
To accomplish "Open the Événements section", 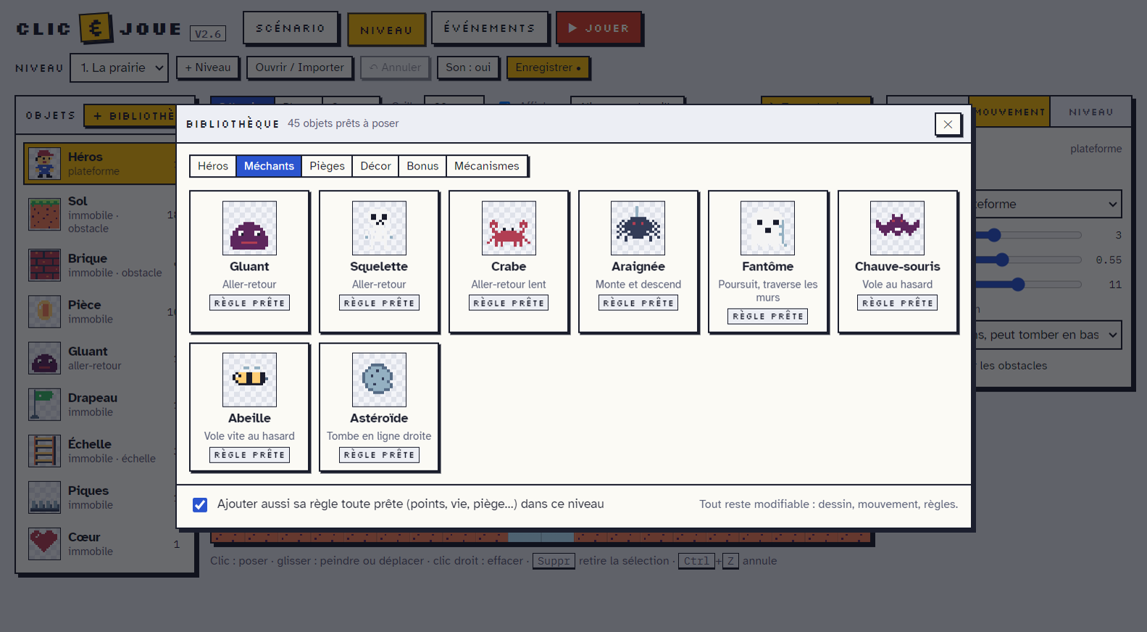I will click(490, 28).
